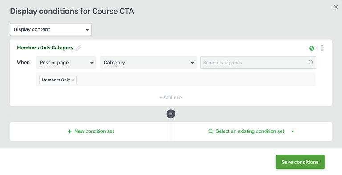Open the Post or page dropdown
The image size is (342, 175).
66,63
